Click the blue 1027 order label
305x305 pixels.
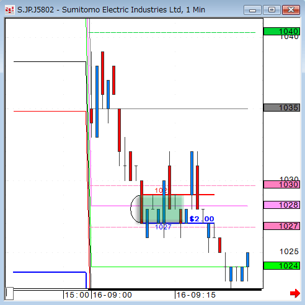click(x=163, y=227)
